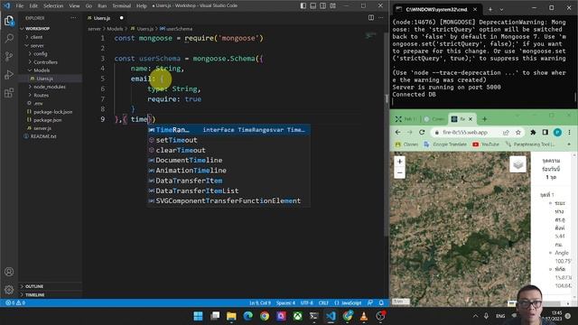This screenshot has height=325, width=578.
Task: Collapse the Models folder
Action: click(42, 70)
